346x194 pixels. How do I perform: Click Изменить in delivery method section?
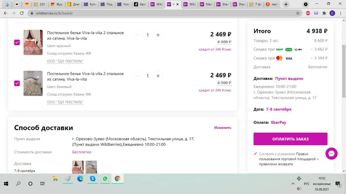[222, 128]
